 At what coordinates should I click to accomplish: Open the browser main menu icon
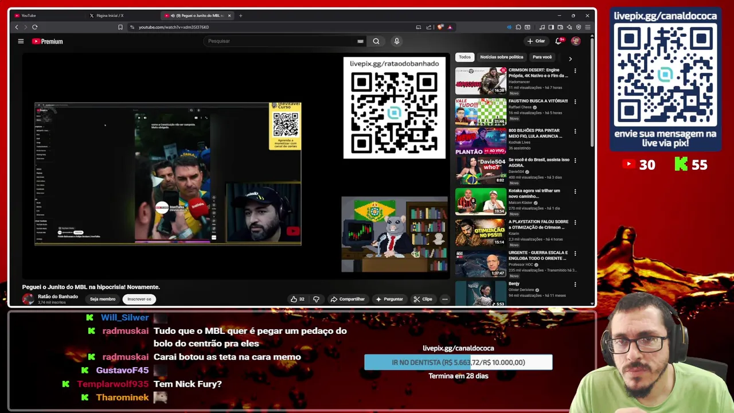588,27
